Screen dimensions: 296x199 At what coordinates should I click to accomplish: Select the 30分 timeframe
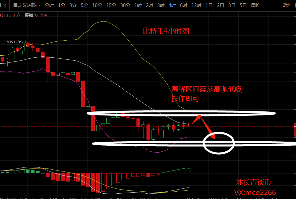point(125,5)
